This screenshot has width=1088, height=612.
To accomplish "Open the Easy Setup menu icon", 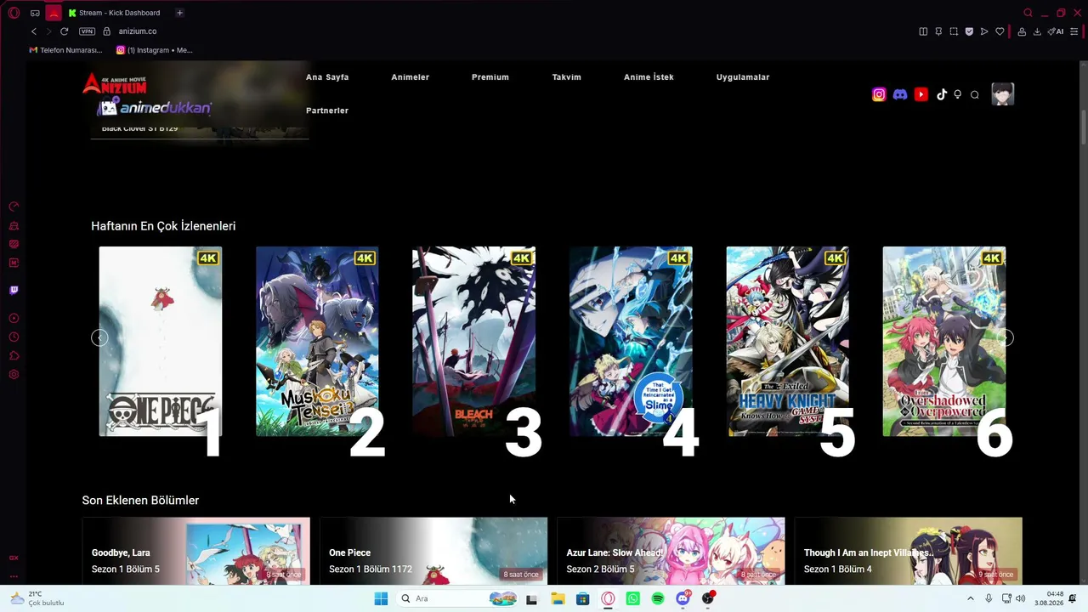I will pyautogui.click(x=1074, y=31).
